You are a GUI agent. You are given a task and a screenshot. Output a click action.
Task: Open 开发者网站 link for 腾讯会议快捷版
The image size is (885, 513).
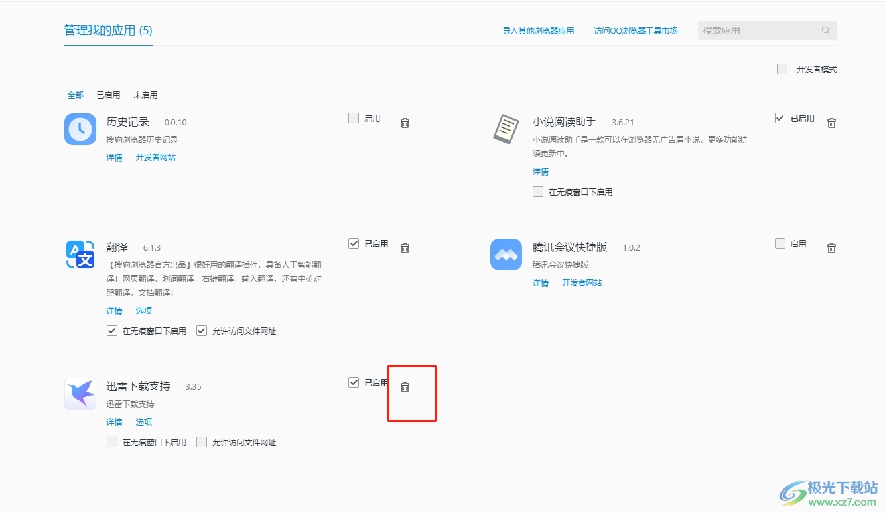582,283
